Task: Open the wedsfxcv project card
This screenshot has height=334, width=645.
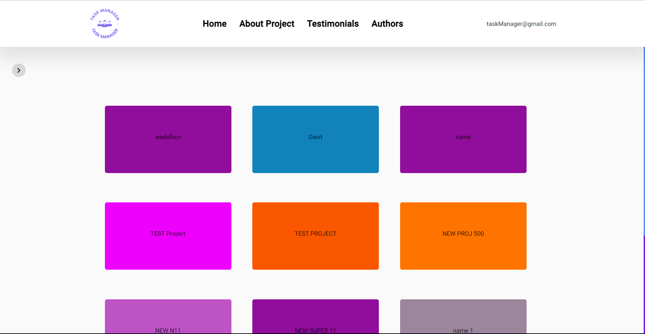Action: [168, 139]
